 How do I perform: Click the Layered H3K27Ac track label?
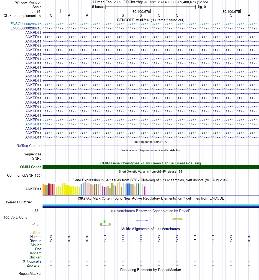tap(18, 202)
